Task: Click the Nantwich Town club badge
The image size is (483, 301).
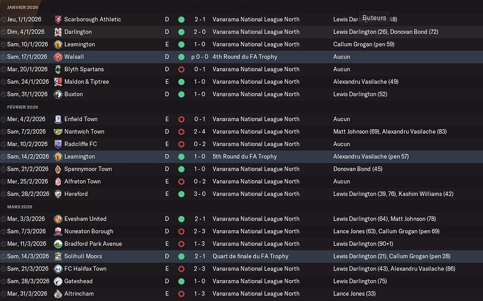Action: 58,132
